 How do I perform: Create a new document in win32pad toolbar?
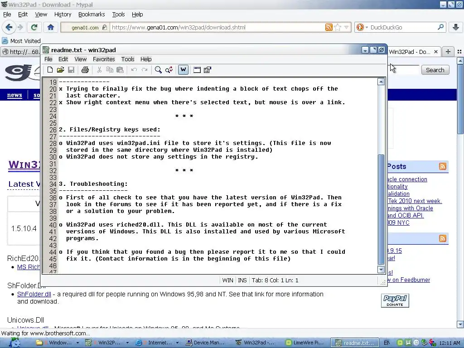click(50, 70)
